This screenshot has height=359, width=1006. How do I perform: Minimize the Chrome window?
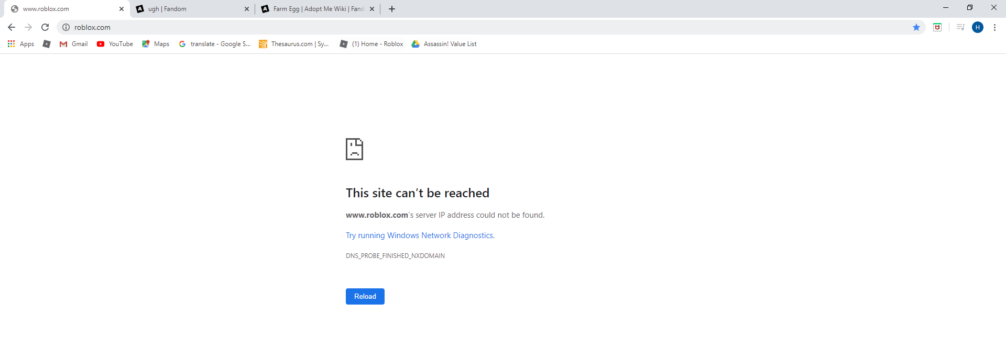tap(946, 7)
